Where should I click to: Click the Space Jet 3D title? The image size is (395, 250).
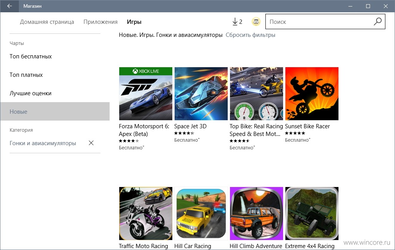tap(190, 126)
